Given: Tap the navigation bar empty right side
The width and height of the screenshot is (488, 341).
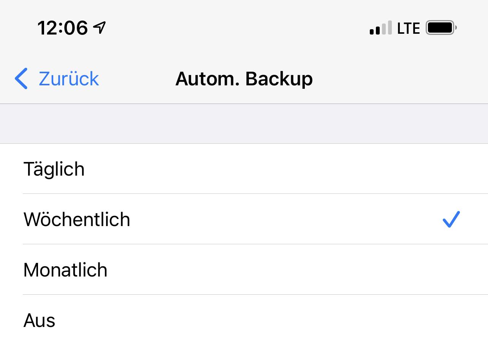Looking at the screenshot, I should tap(399, 79).
